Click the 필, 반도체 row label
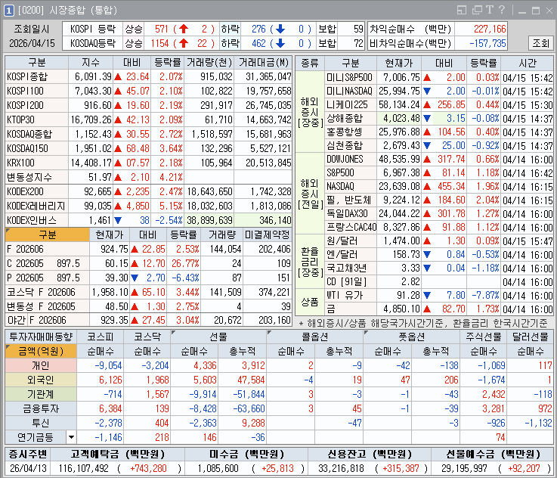This screenshot has height=478, width=557. pos(350,200)
